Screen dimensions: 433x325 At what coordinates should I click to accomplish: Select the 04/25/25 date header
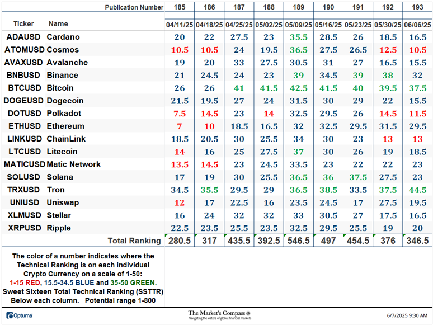tap(239, 25)
